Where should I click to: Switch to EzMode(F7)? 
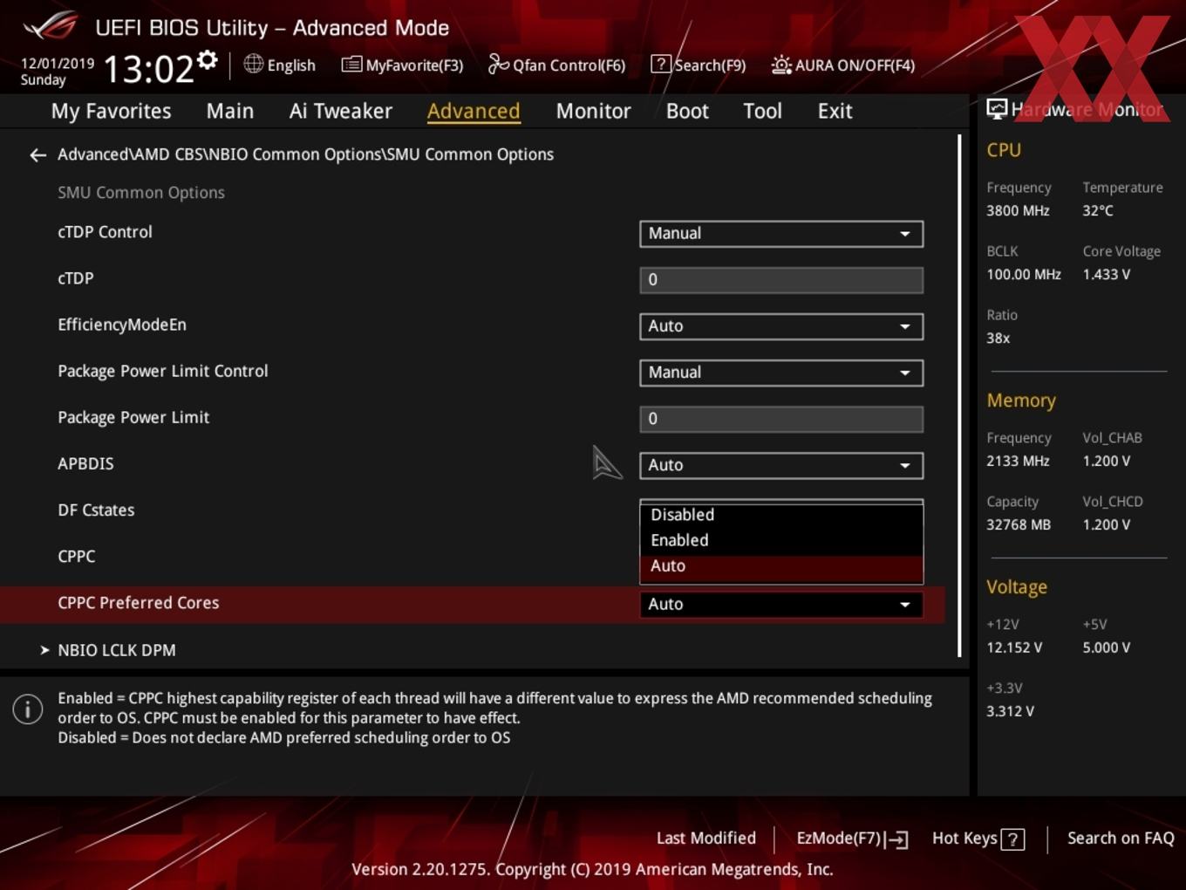pos(852,839)
